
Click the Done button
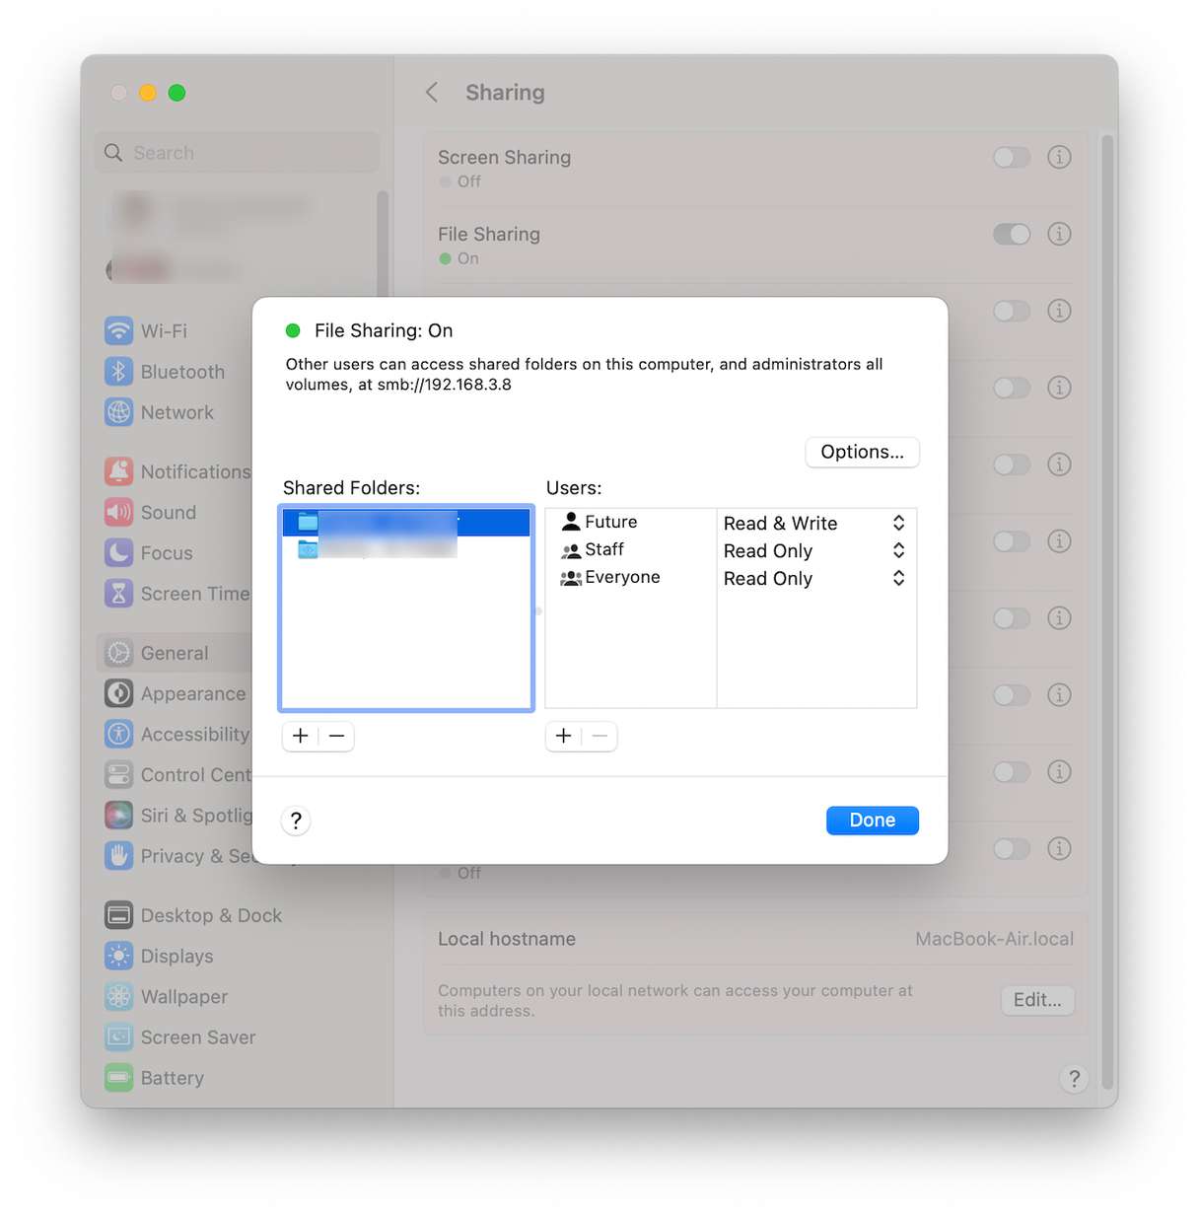872,821
